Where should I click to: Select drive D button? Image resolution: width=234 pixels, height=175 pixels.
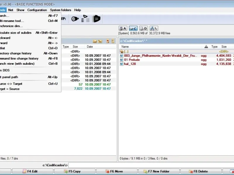click(143, 28)
